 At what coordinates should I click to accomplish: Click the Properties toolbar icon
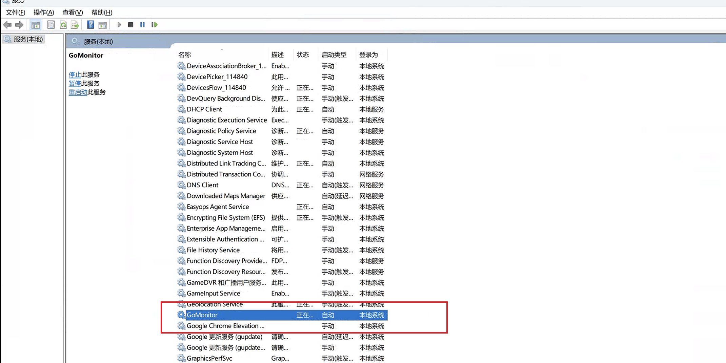click(x=51, y=25)
